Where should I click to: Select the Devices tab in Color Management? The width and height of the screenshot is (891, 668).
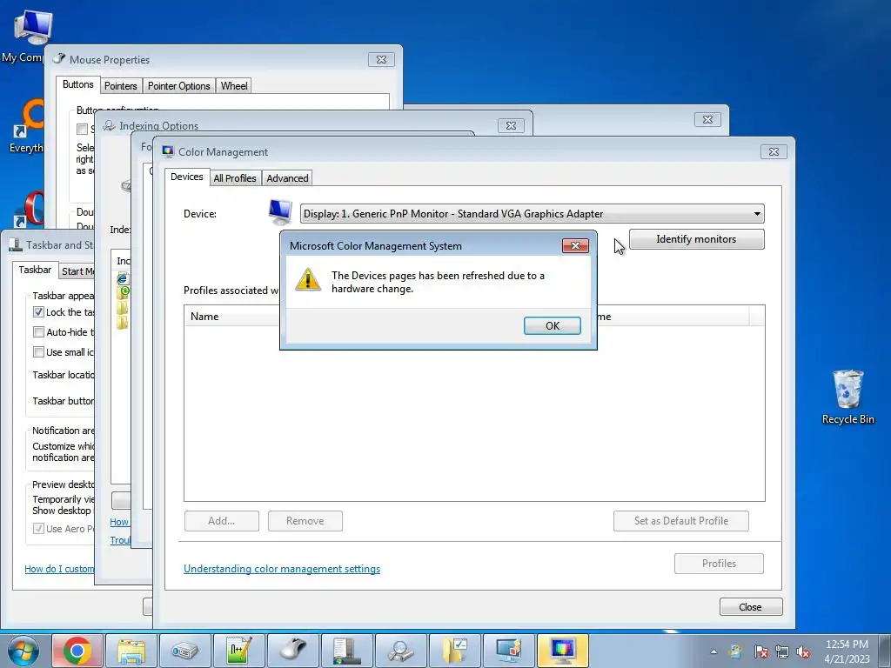coord(187,177)
